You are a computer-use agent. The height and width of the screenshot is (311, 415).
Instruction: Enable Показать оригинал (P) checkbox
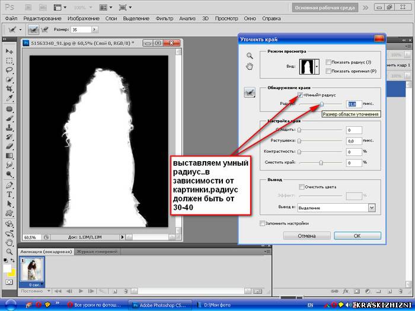coord(328,71)
